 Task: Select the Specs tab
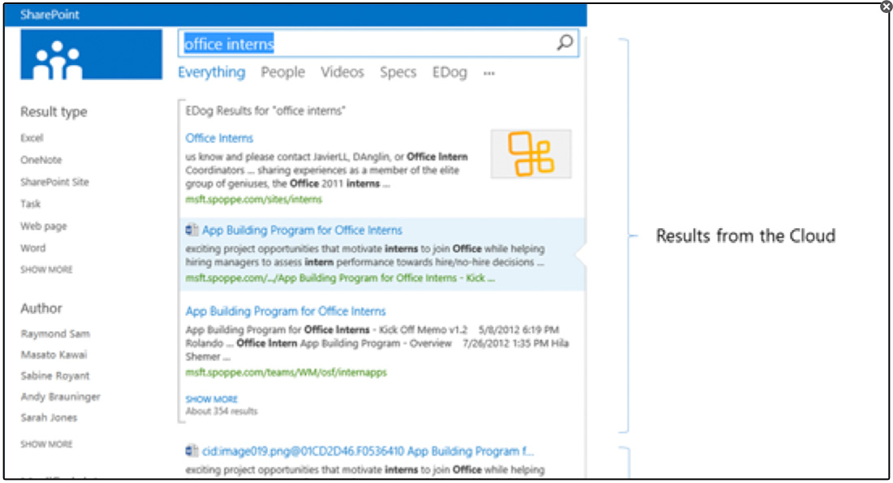pyautogui.click(x=398, y=72)
